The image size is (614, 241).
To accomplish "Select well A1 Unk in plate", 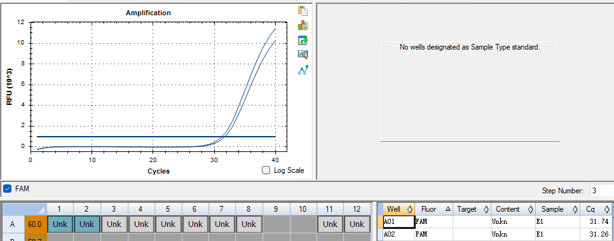I will [60, 224].
